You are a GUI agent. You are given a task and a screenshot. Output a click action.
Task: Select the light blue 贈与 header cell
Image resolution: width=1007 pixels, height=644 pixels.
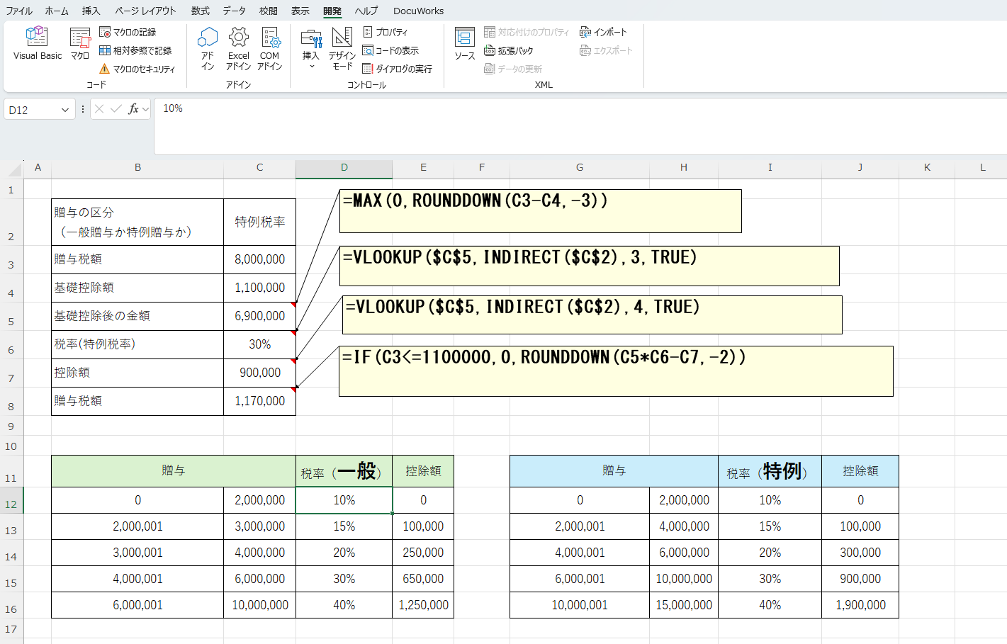[x=614, y=471]
